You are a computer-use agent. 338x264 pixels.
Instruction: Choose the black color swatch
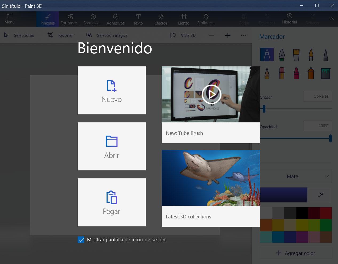[302, 213]
